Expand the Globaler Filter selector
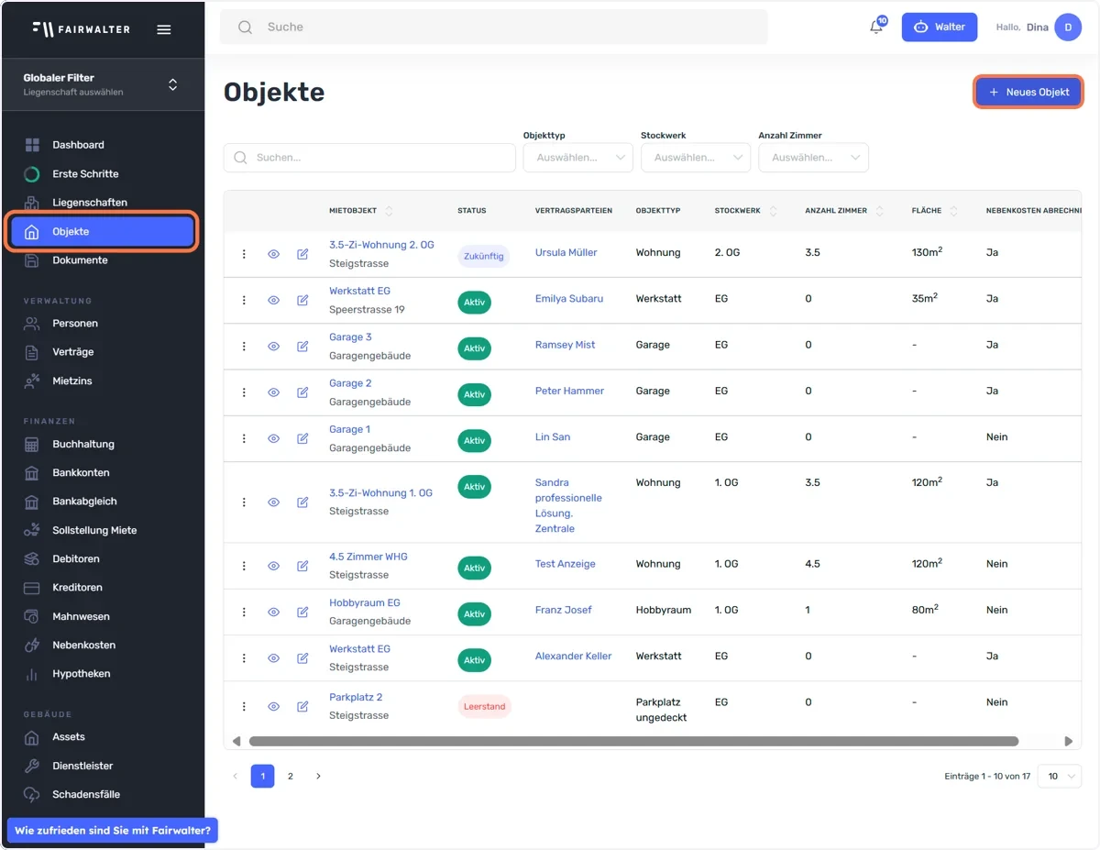Viewport: 1100px width, 850px height. pos(102,84)
